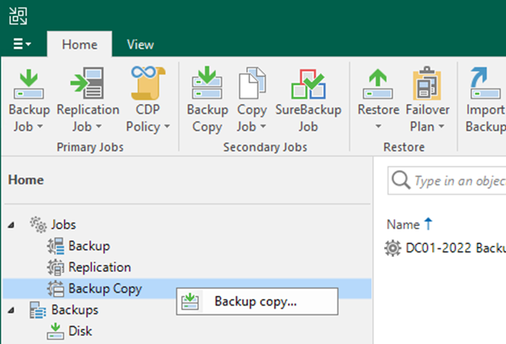This screenshot has width=506, height=344.
Task: Select the Disk tree item
Action: click(x=80, y=331)
